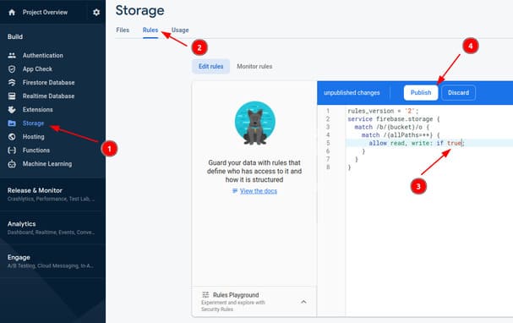Place cursor on 'rules_version' code line

[x=383, y=111]
